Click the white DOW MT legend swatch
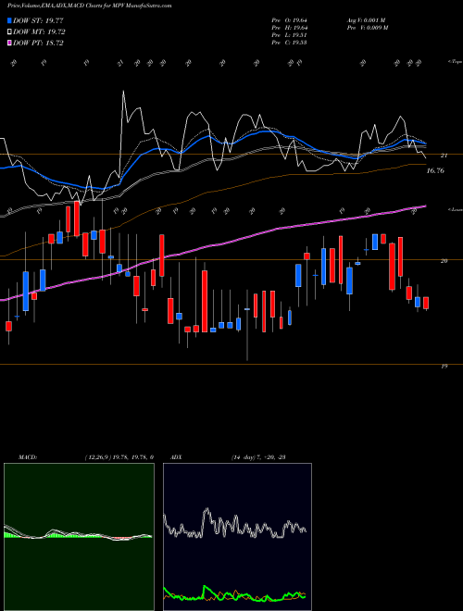The width and height of the screenshot is (463, 611). click(x=9, y=32)
